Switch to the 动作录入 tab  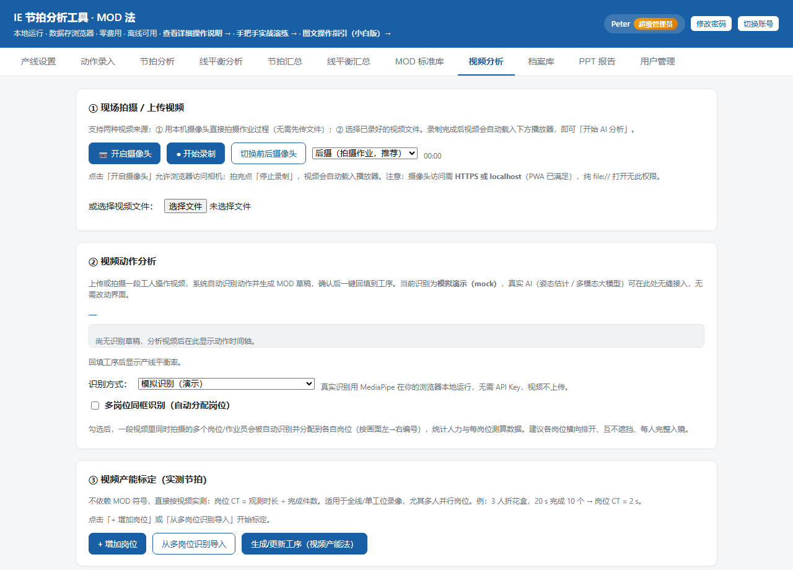point(98,61)
